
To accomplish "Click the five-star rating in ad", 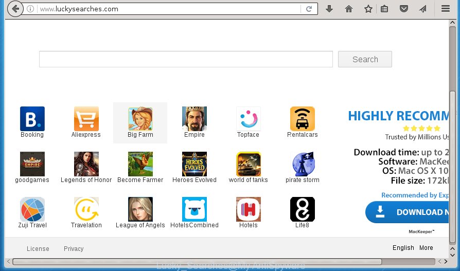I will 421,128.
